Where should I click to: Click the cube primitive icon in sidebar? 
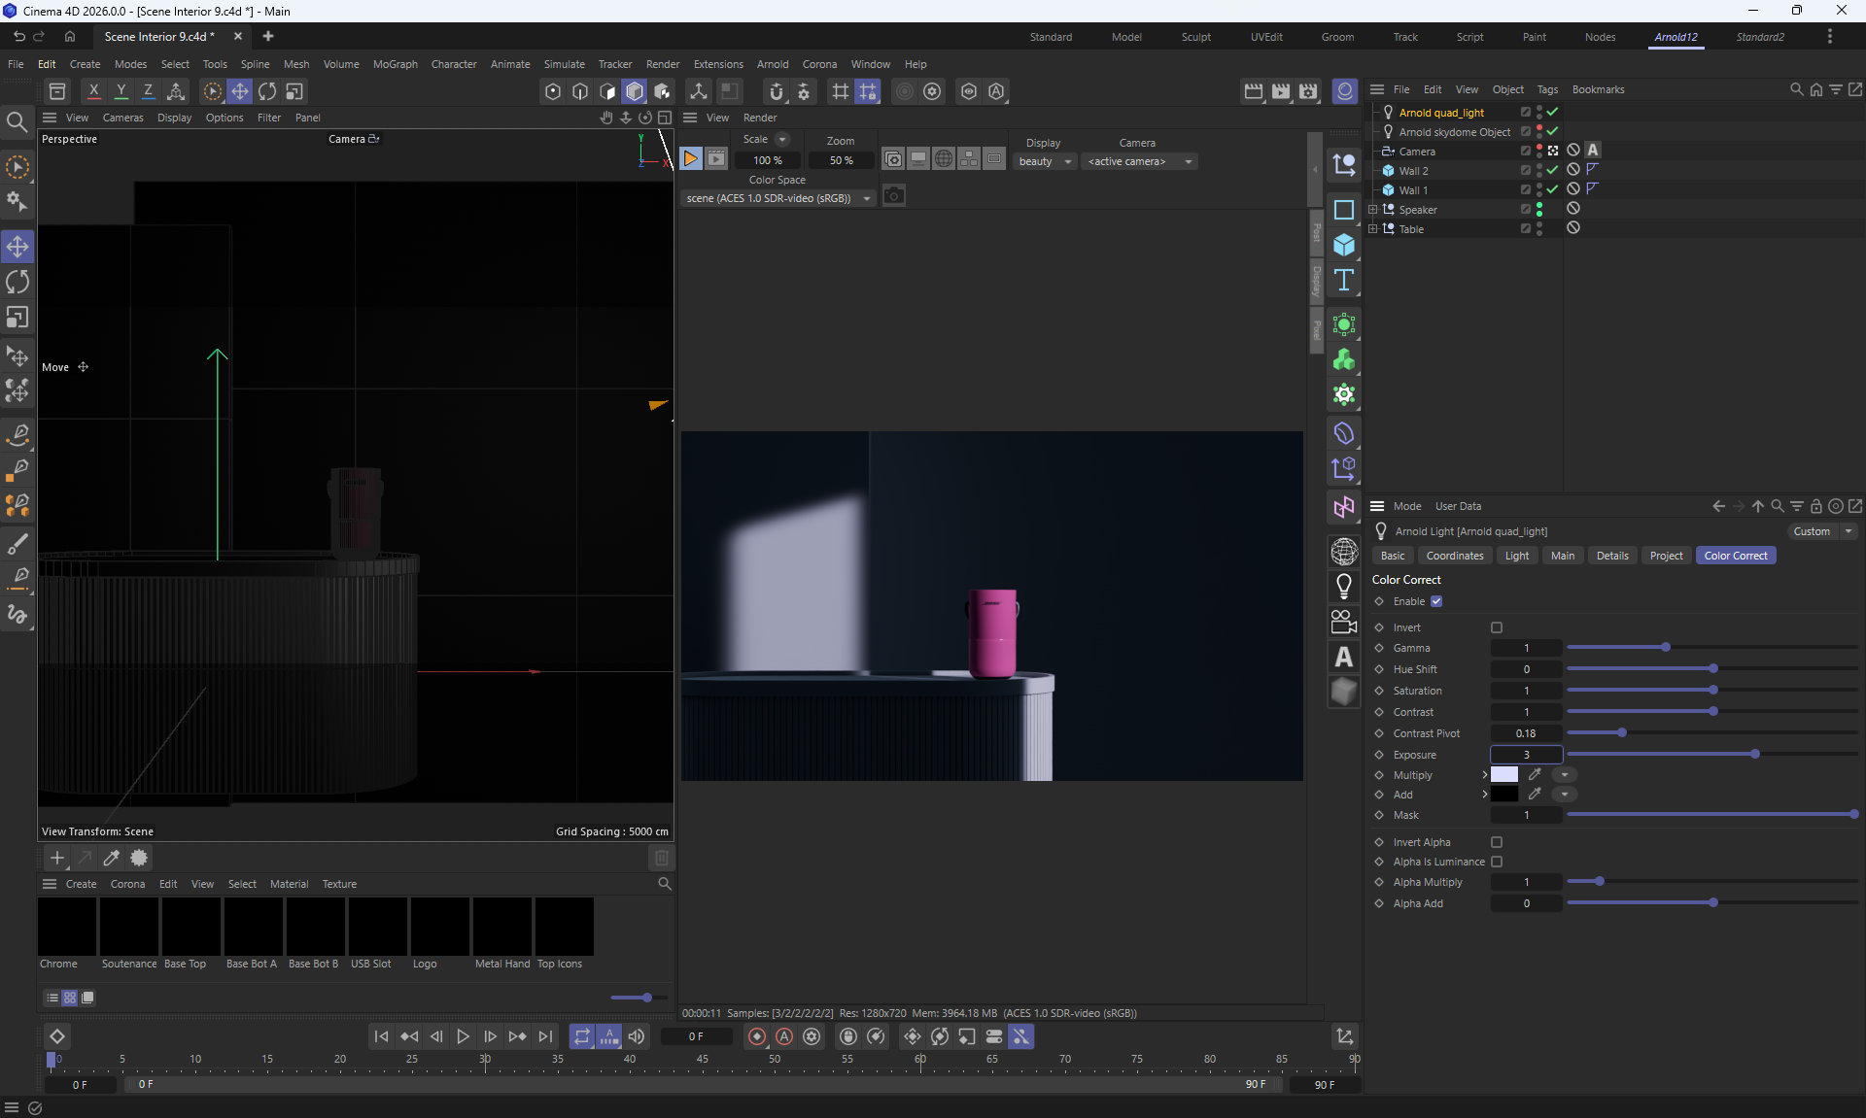(x=1344, y=245)
